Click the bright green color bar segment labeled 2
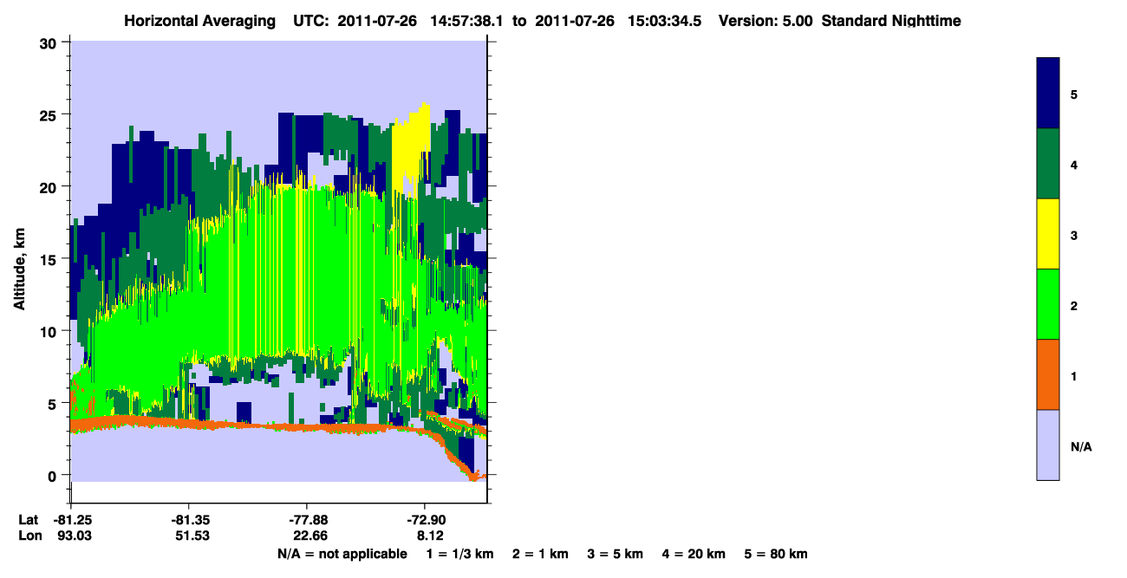The width and height of the screenshot is (1127, 578). tap(1047, 304)
